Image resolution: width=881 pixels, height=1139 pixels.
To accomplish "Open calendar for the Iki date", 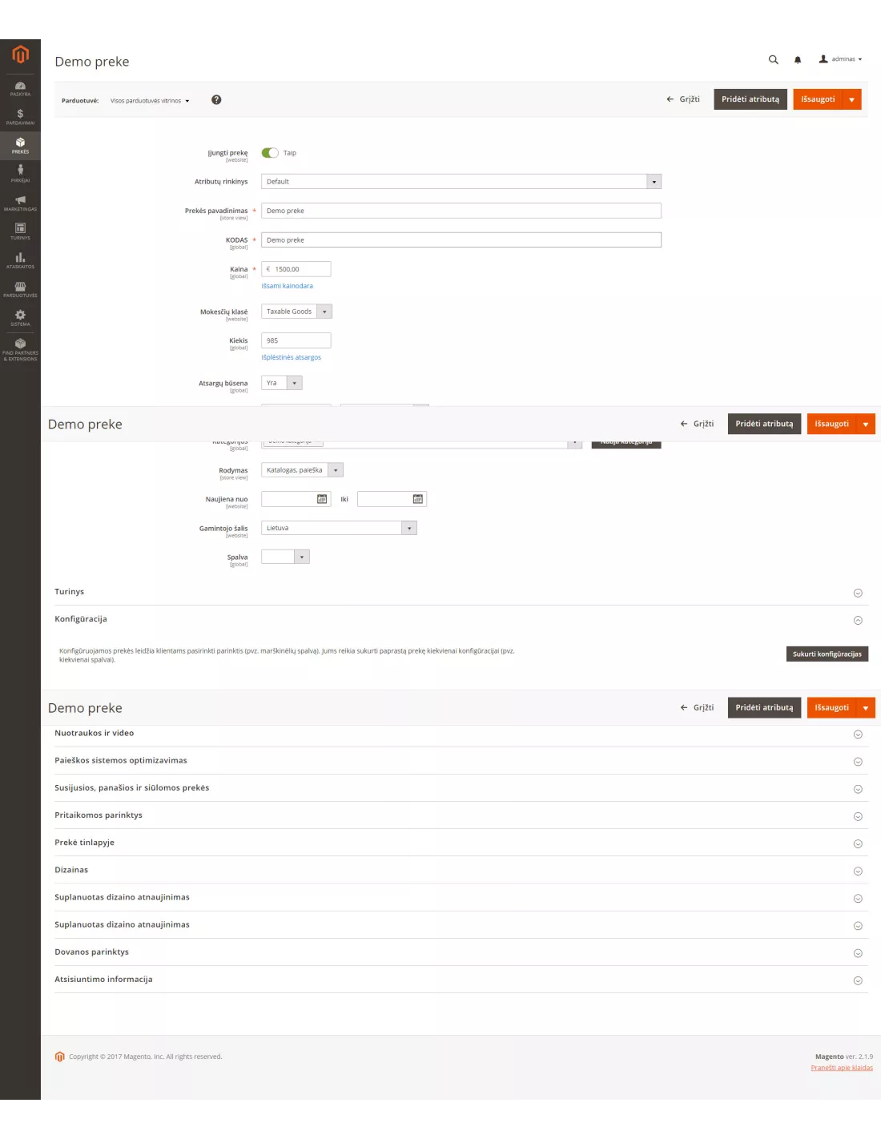I will [418, 499].
